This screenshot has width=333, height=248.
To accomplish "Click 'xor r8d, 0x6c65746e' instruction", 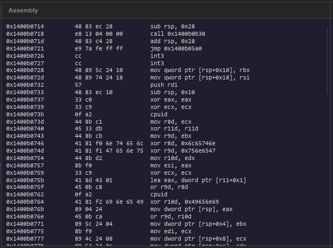I will [183, 144].
